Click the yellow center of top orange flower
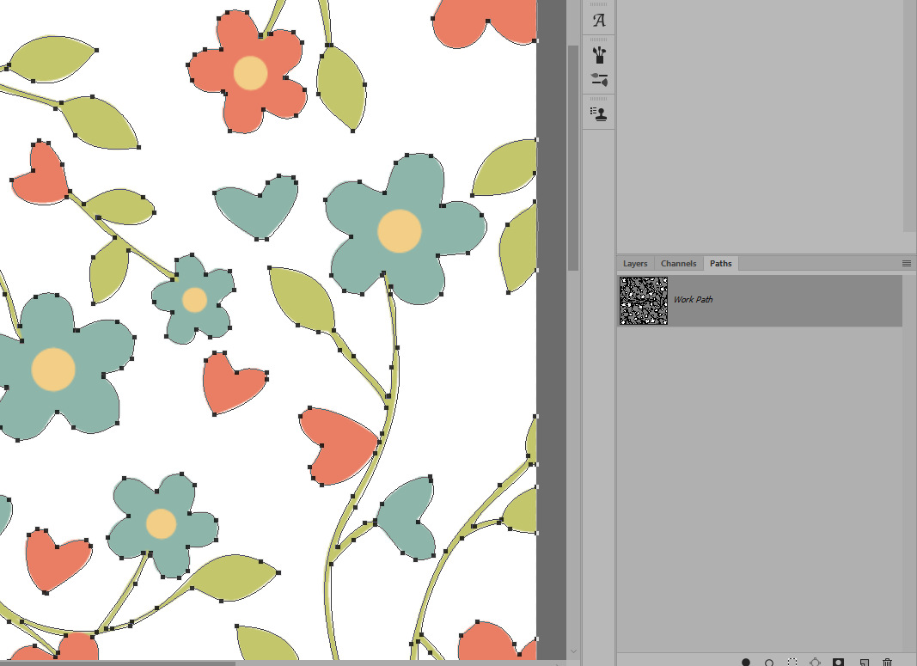The width and height of the screenshot is (917, 666). [250, 73]
